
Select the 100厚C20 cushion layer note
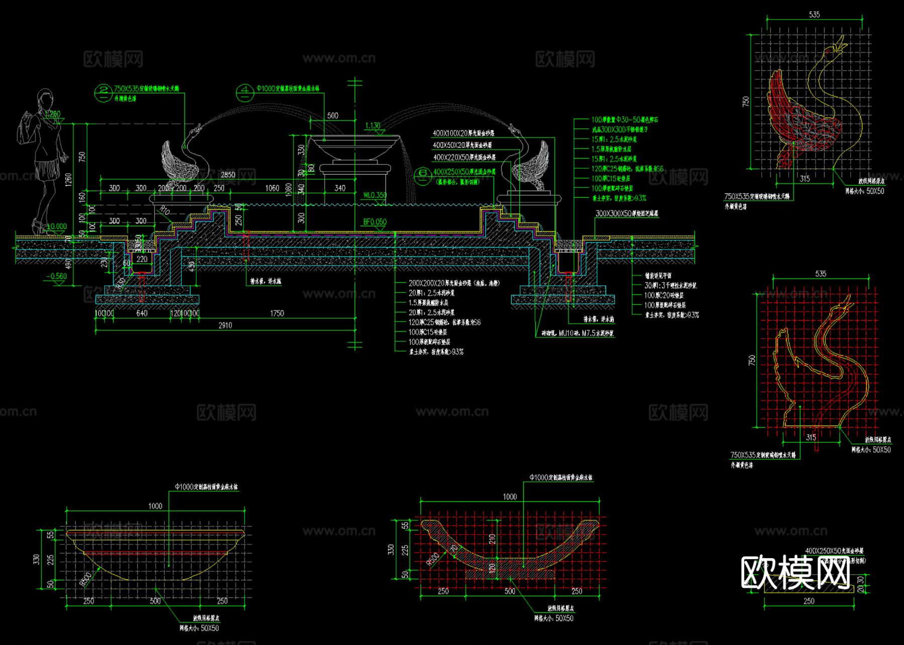(665, 295)
